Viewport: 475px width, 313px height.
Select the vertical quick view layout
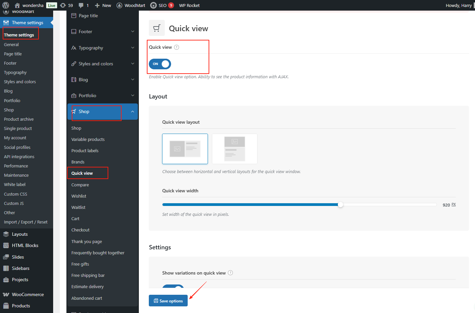coord(235,149)
